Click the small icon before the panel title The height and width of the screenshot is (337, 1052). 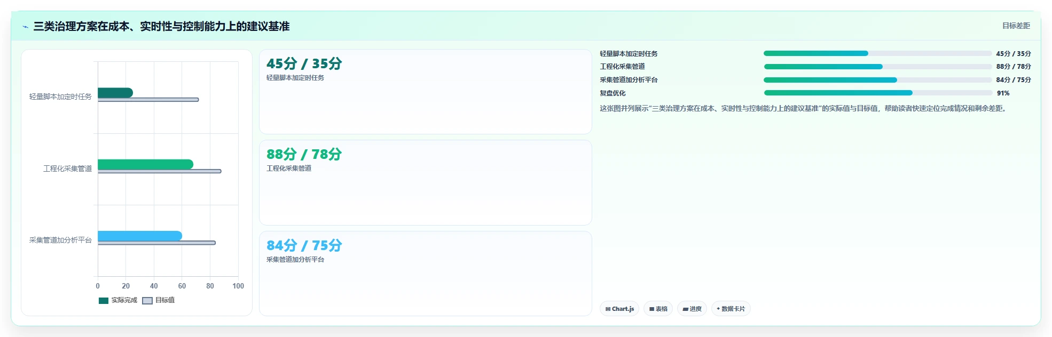(25, 27)
